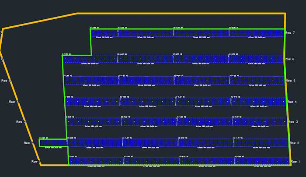Select the 'Row 3' label on left boundary
The image size is (306, 177).
click(21, 122)
